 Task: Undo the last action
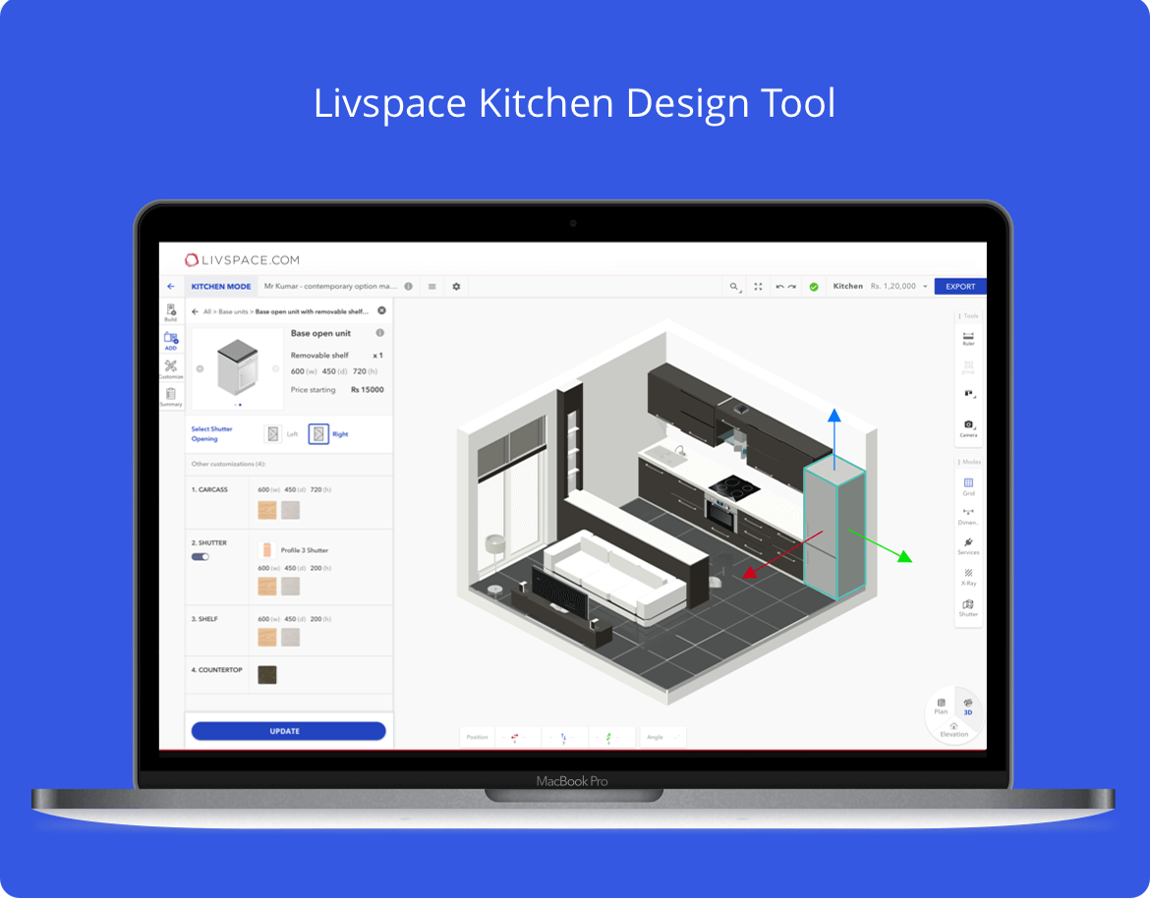click(779, 287)
